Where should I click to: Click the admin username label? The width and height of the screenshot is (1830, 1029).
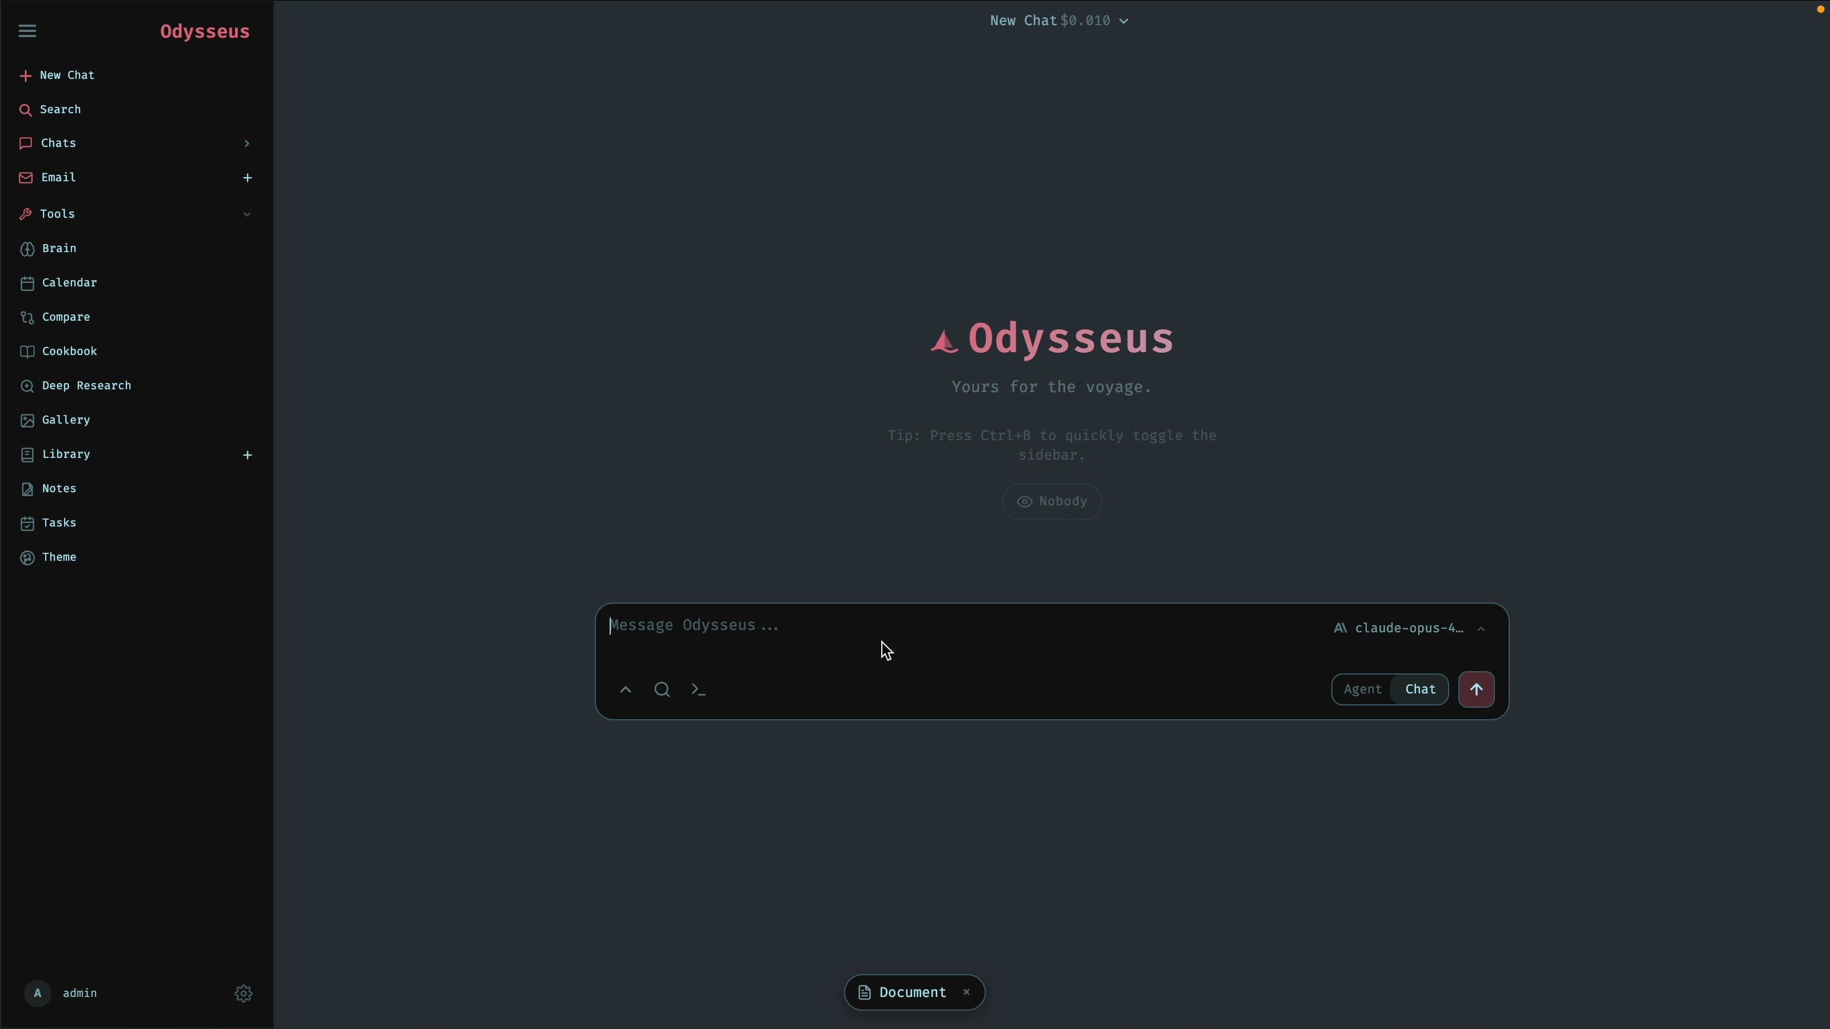[79, 993]
